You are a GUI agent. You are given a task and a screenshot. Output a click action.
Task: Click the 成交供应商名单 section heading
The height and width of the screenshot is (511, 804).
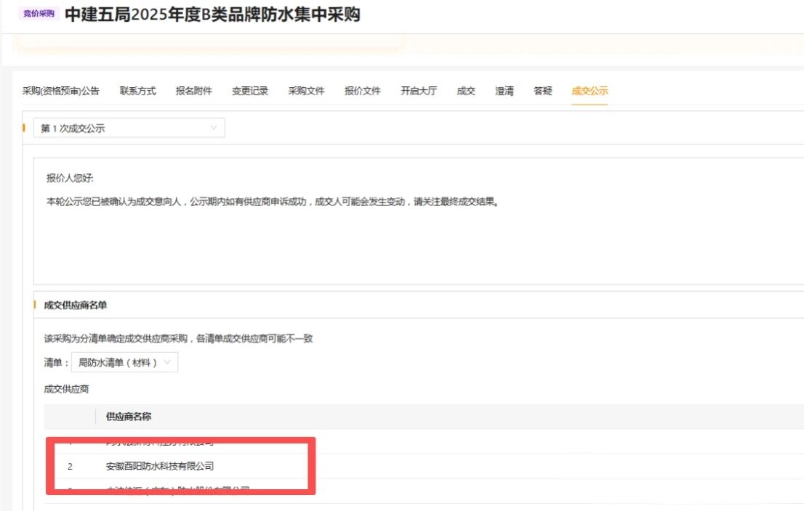click(x=76, y=306)
